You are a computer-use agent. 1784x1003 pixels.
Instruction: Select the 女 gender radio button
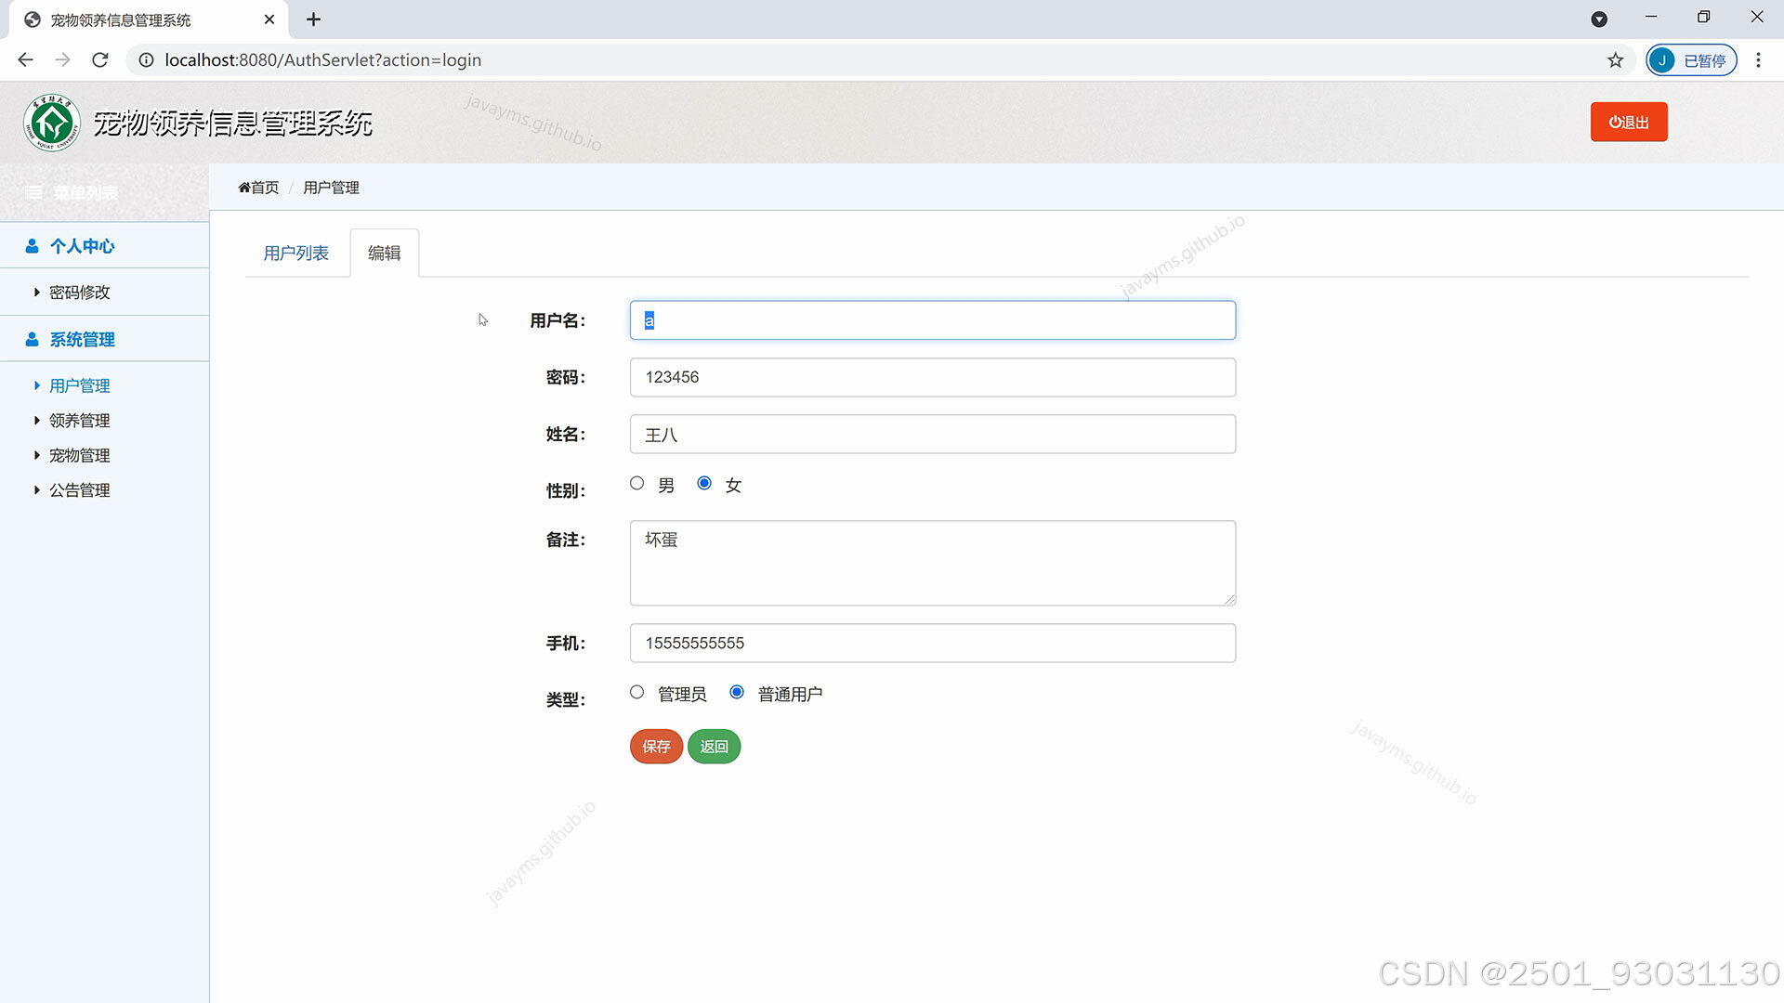pos(704,483)
